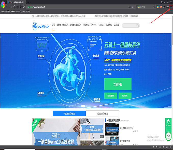This screenshot has height=150, width=173.
Task: Open 安卓软件 navigation item
Action: (x=101, y=25)
